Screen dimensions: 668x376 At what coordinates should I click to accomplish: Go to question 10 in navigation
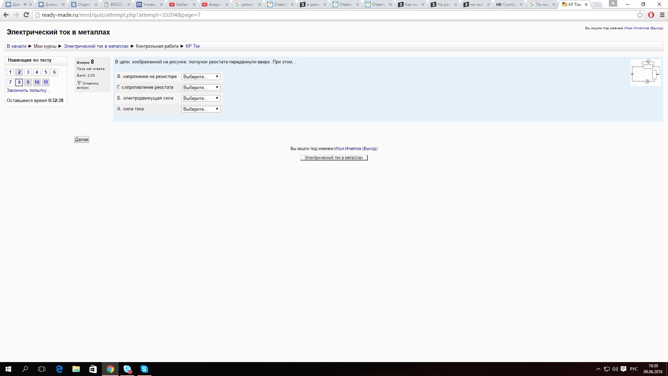click(37, 83)
